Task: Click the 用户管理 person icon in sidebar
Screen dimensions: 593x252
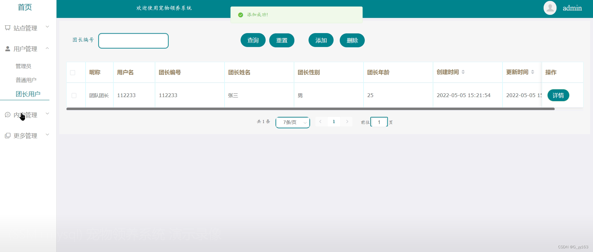Action: [8, 49]
